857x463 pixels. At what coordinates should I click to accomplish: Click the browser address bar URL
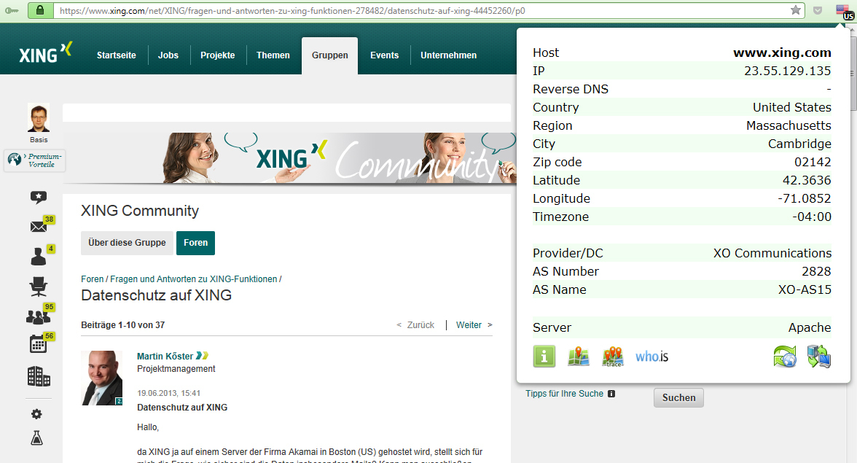(292, 10)
